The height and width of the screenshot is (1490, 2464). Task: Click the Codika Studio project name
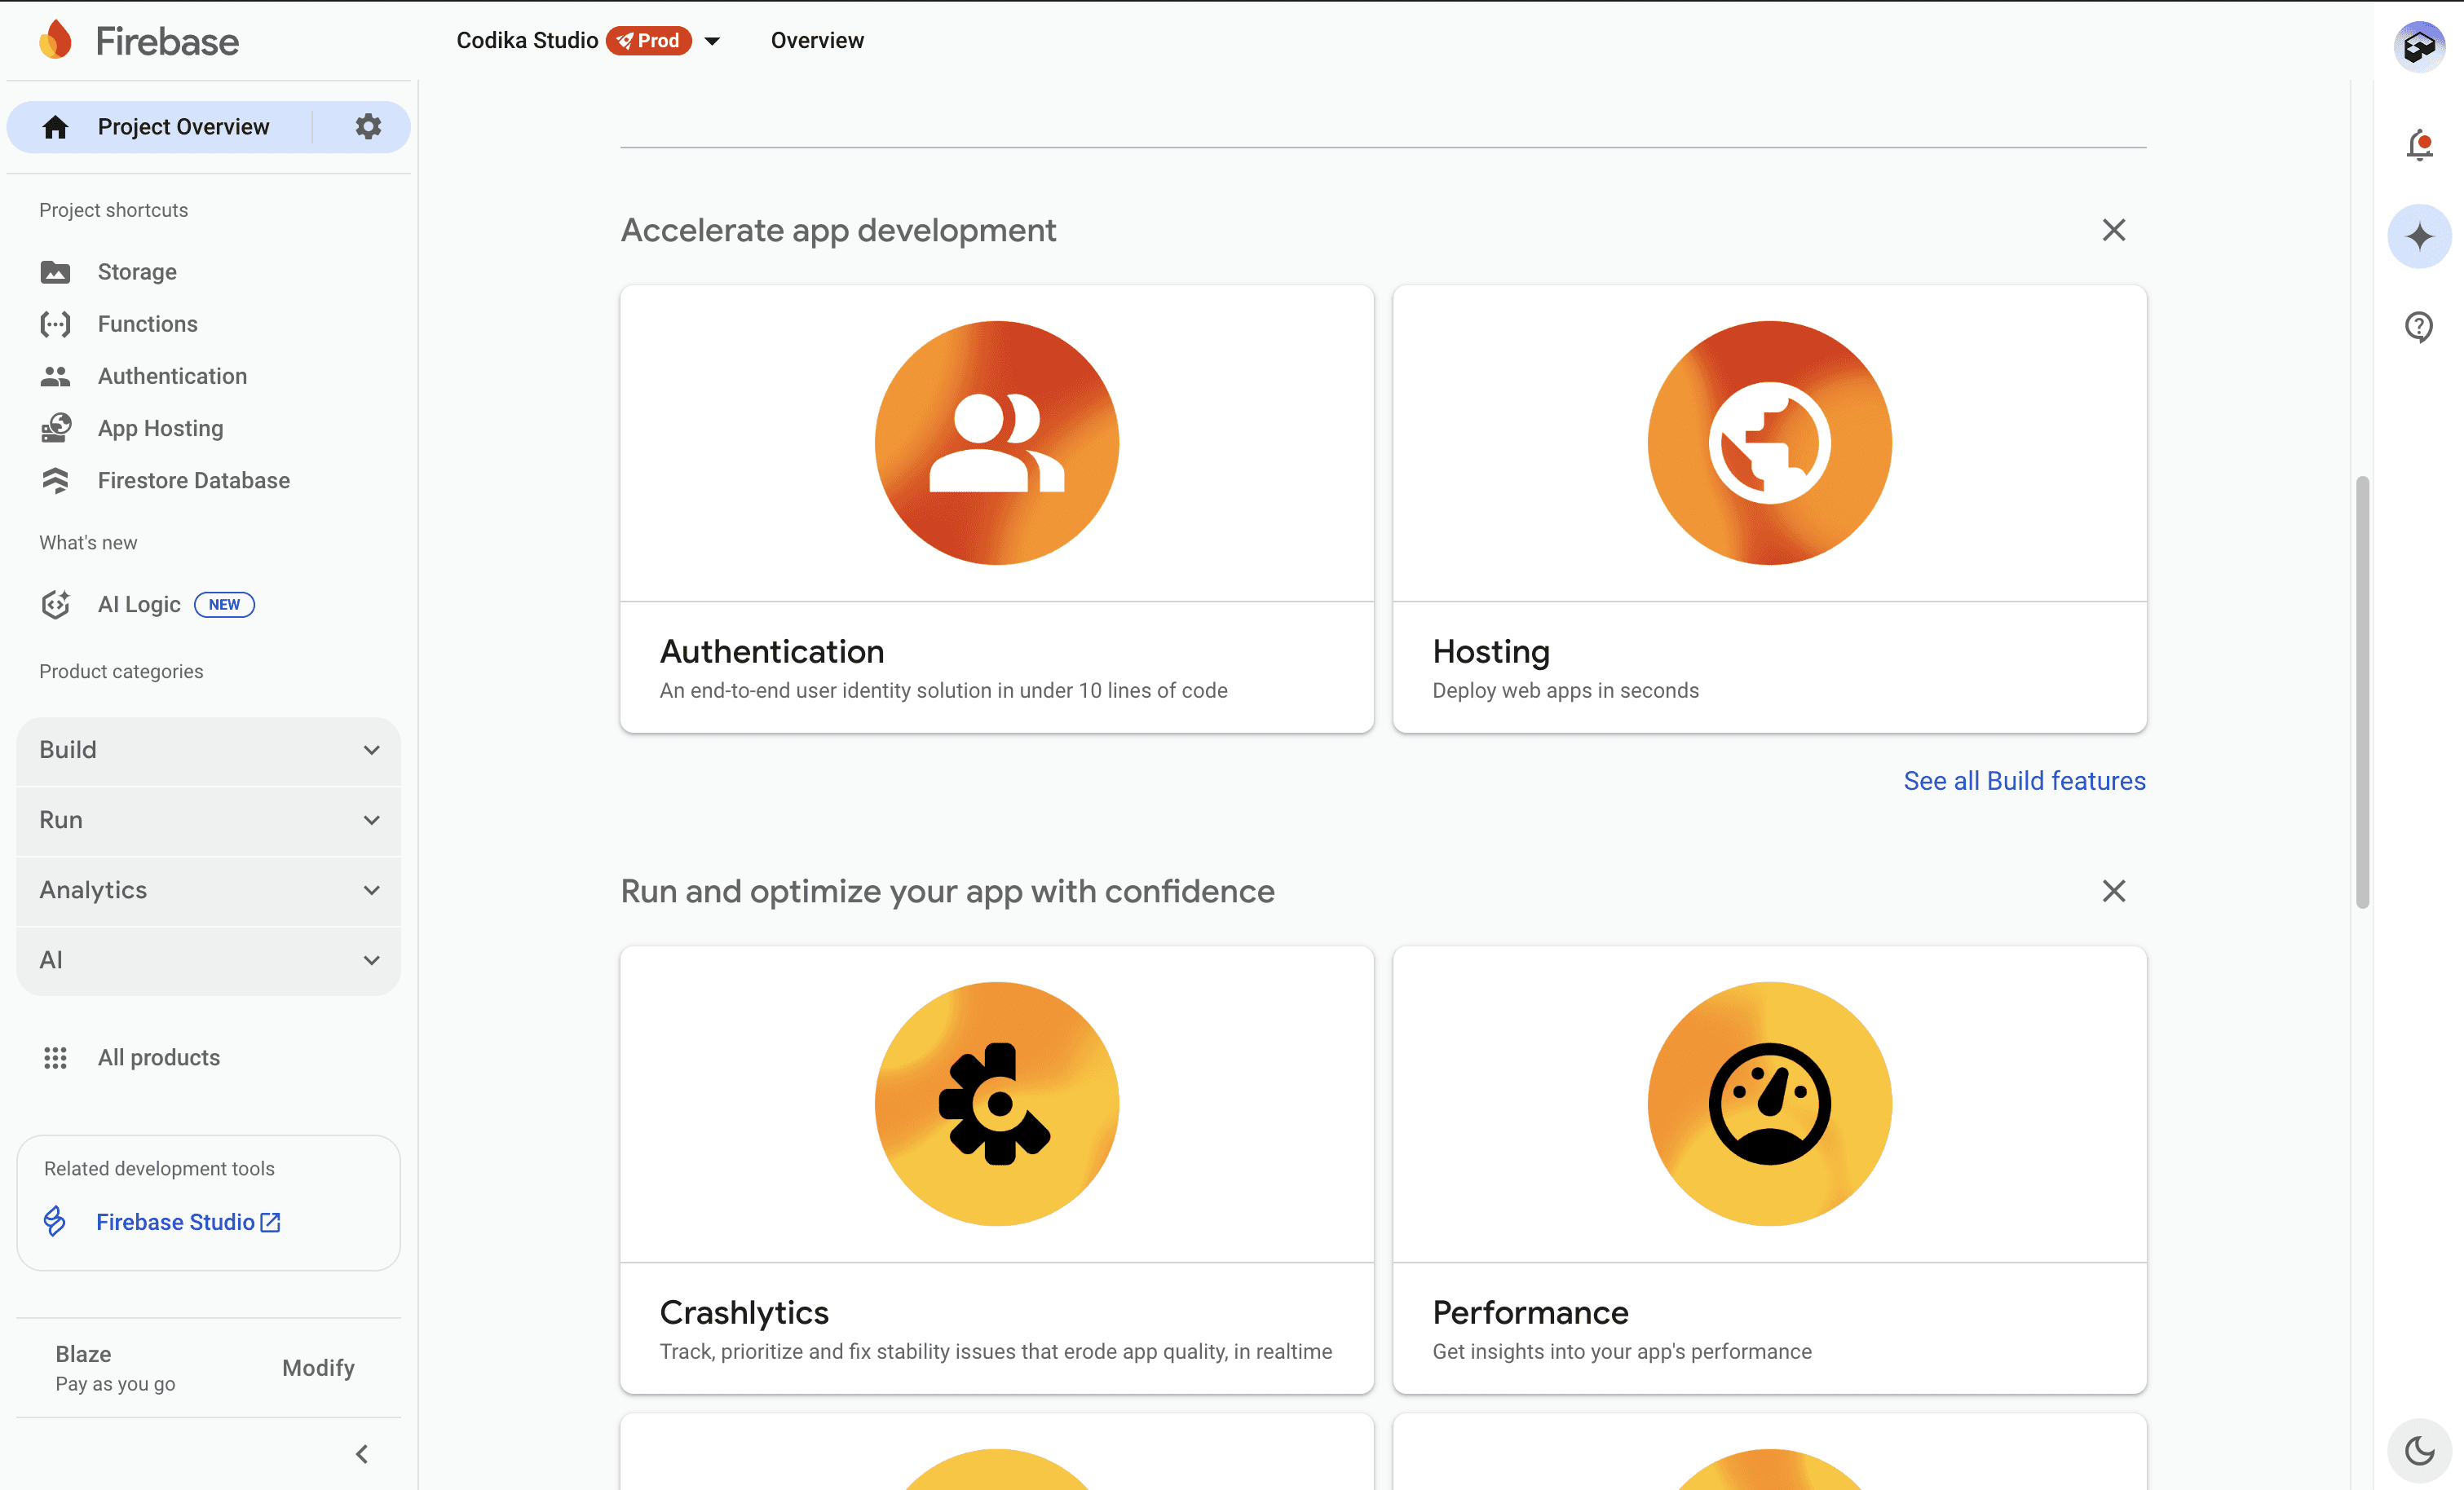[527, 40]
